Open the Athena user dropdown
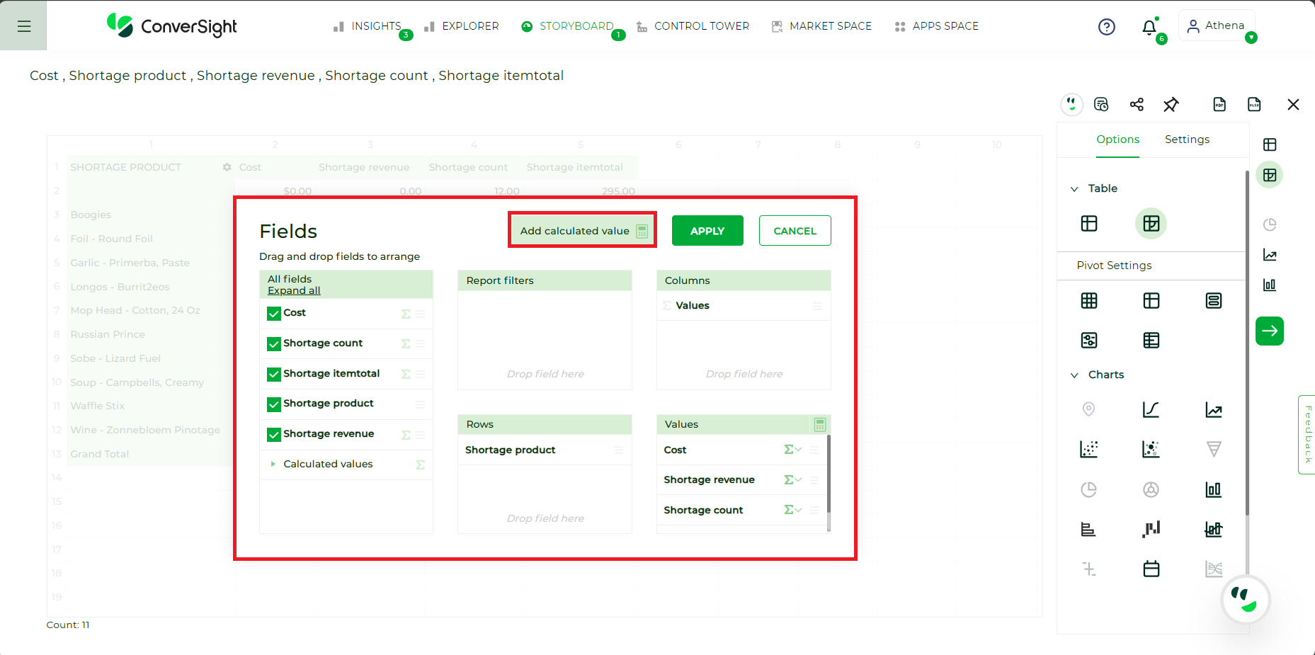The width and height of the screenshot is (1315, 655). tap(1251, 38)
